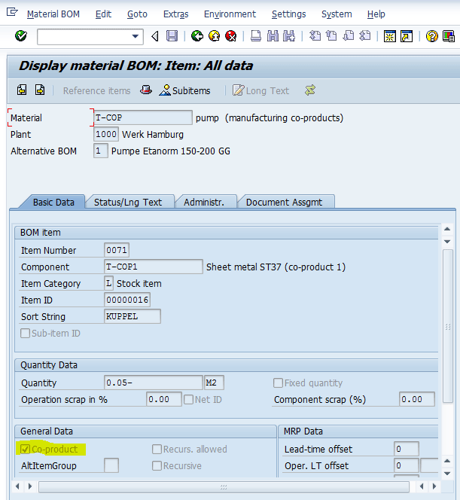The width and height of the screenshot is (460, 500).
Task: Click the green Back arrow icon
Action: click(197, 36)
